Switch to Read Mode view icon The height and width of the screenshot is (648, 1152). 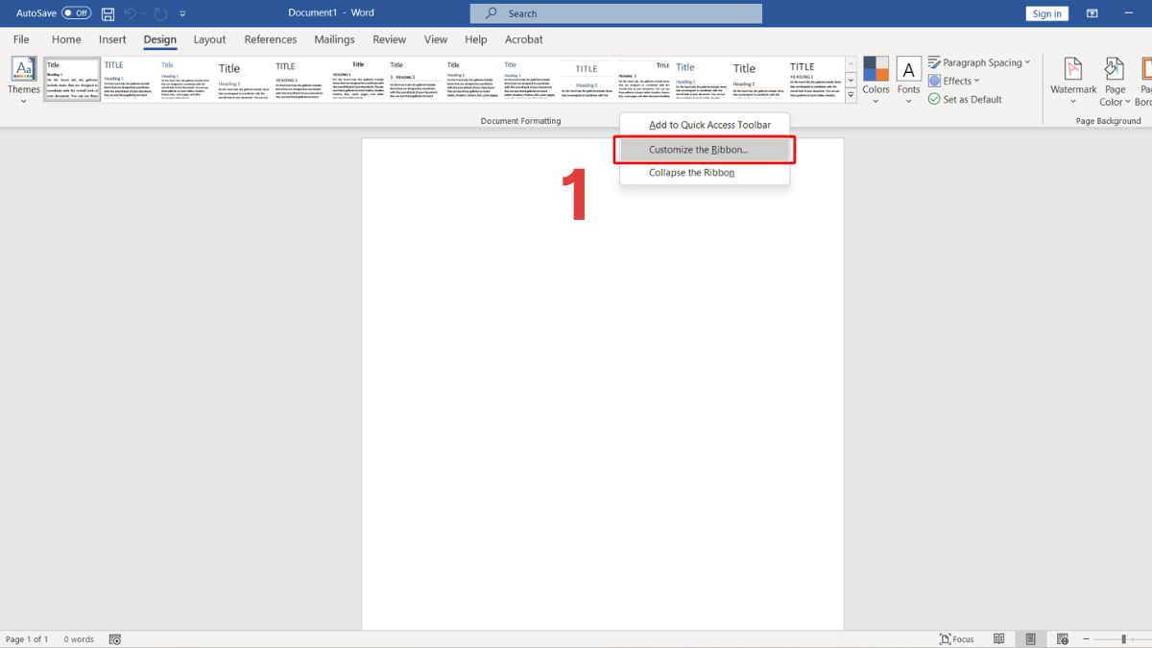pyautogui.click(x=999, y=639)
